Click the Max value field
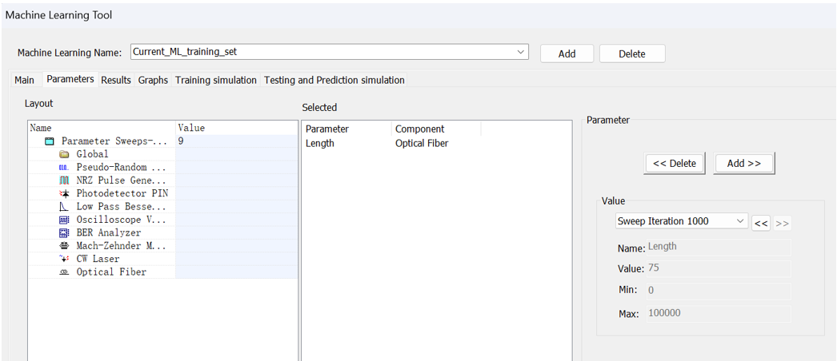Viewport: 837px width, 361px height. pyautogui.click(x=717, y=313)
